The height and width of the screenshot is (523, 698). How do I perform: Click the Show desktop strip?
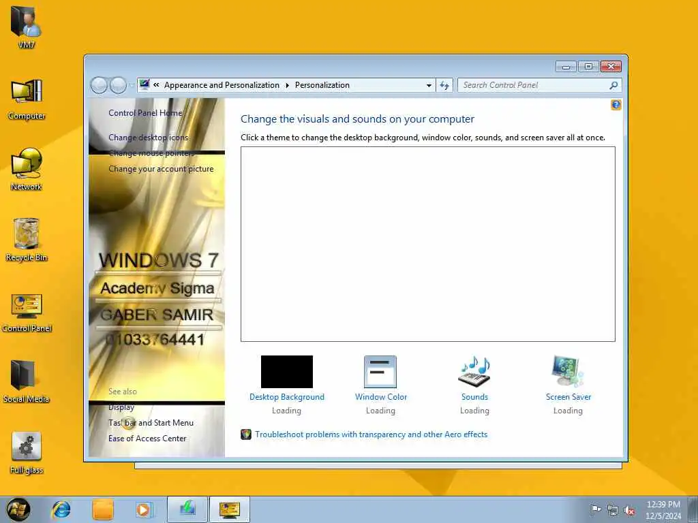click(693, 509)
